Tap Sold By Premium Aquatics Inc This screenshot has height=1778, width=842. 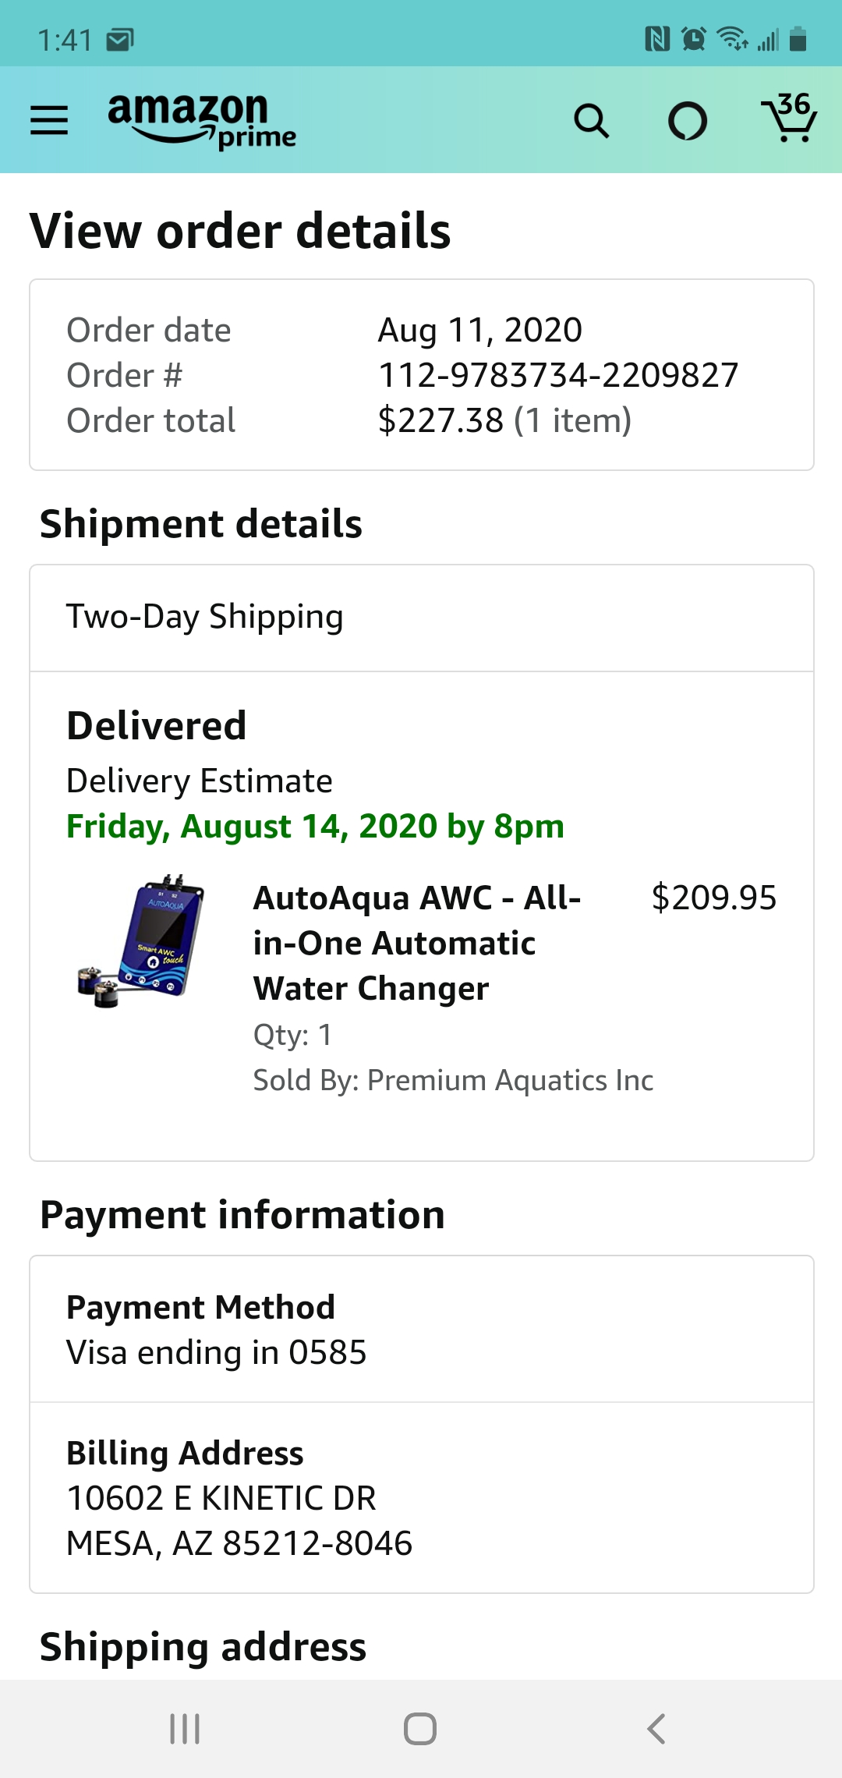point(453,1080)
